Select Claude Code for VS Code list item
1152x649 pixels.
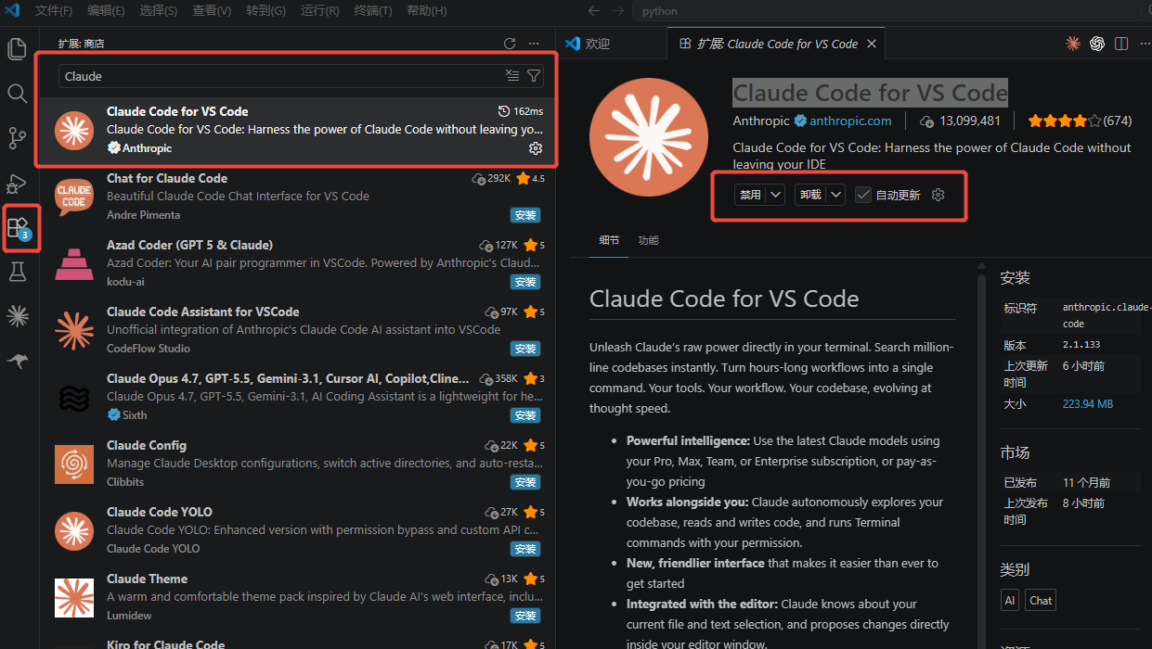click(297, 130)
